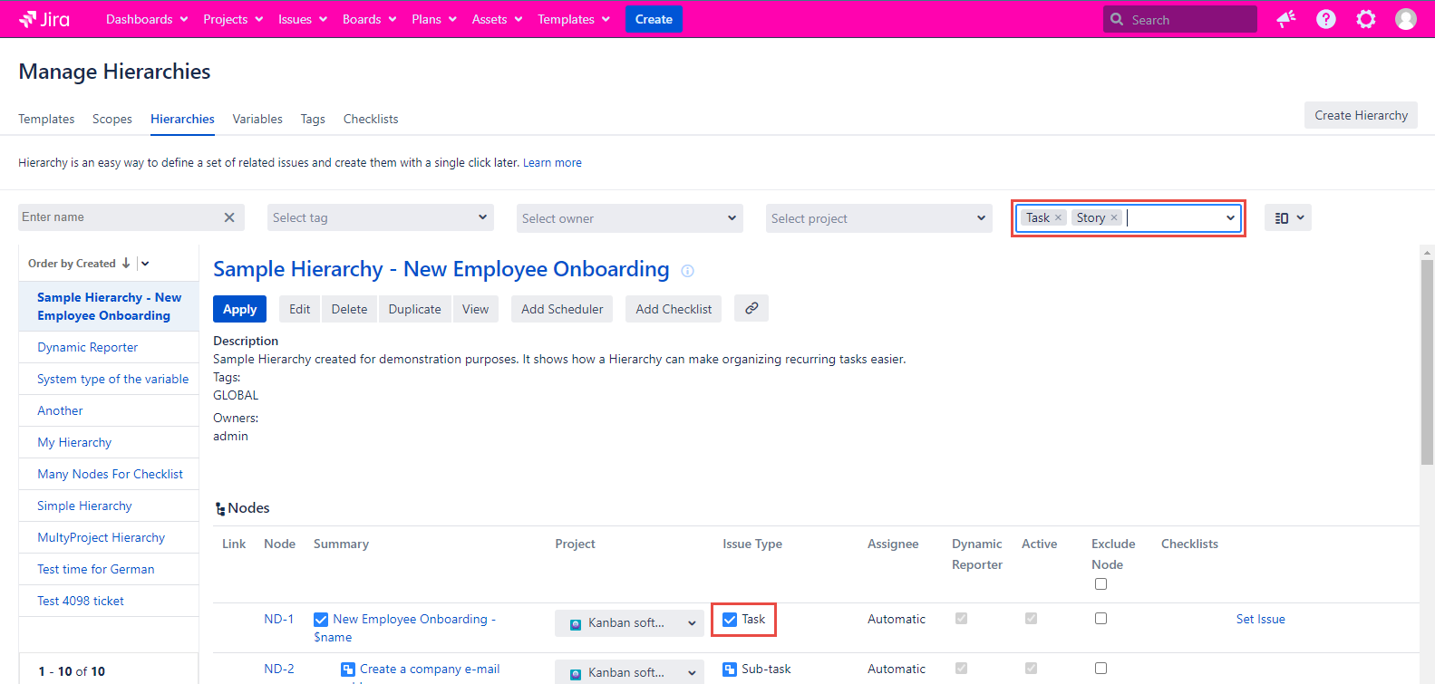
Task: Open the Dashboards menu
Action: point(147,19)
